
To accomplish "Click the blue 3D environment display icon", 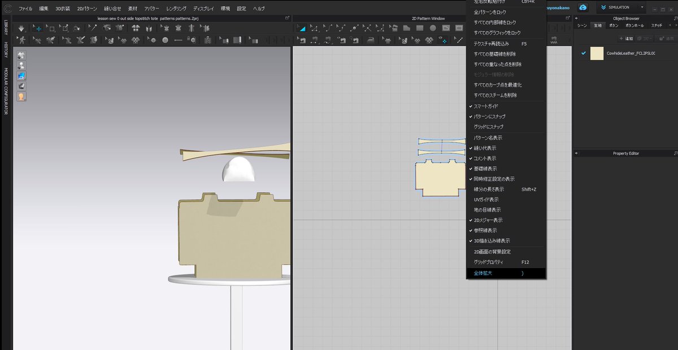I will (21, 75).
